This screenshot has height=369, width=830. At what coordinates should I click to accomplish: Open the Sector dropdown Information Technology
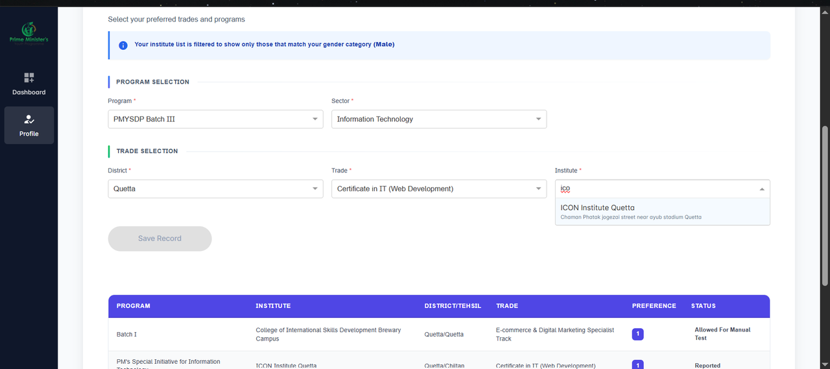(x=439, y=119)
